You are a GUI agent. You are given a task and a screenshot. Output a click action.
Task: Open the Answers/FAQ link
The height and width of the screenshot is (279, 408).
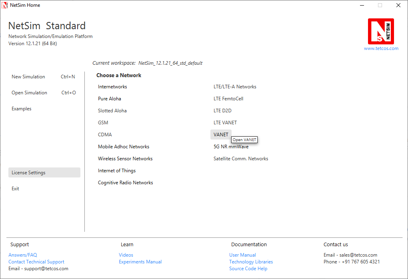point(23,255)
